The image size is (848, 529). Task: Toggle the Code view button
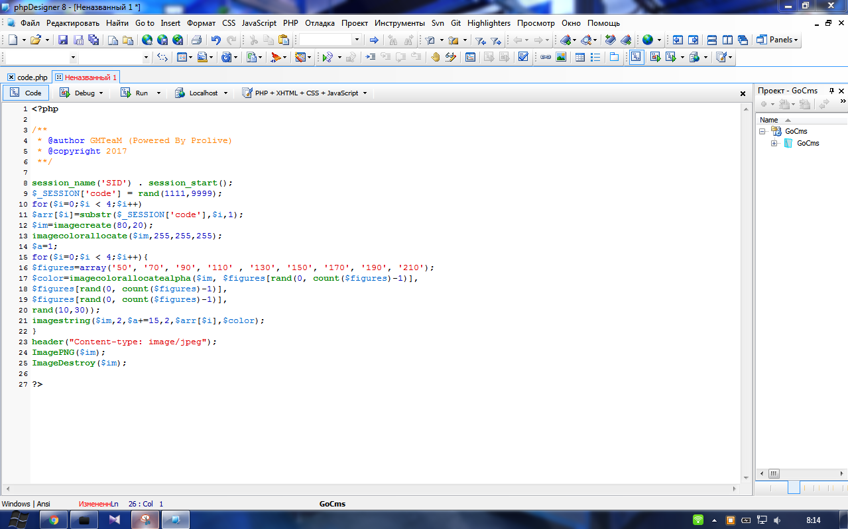tap(26, 93)
